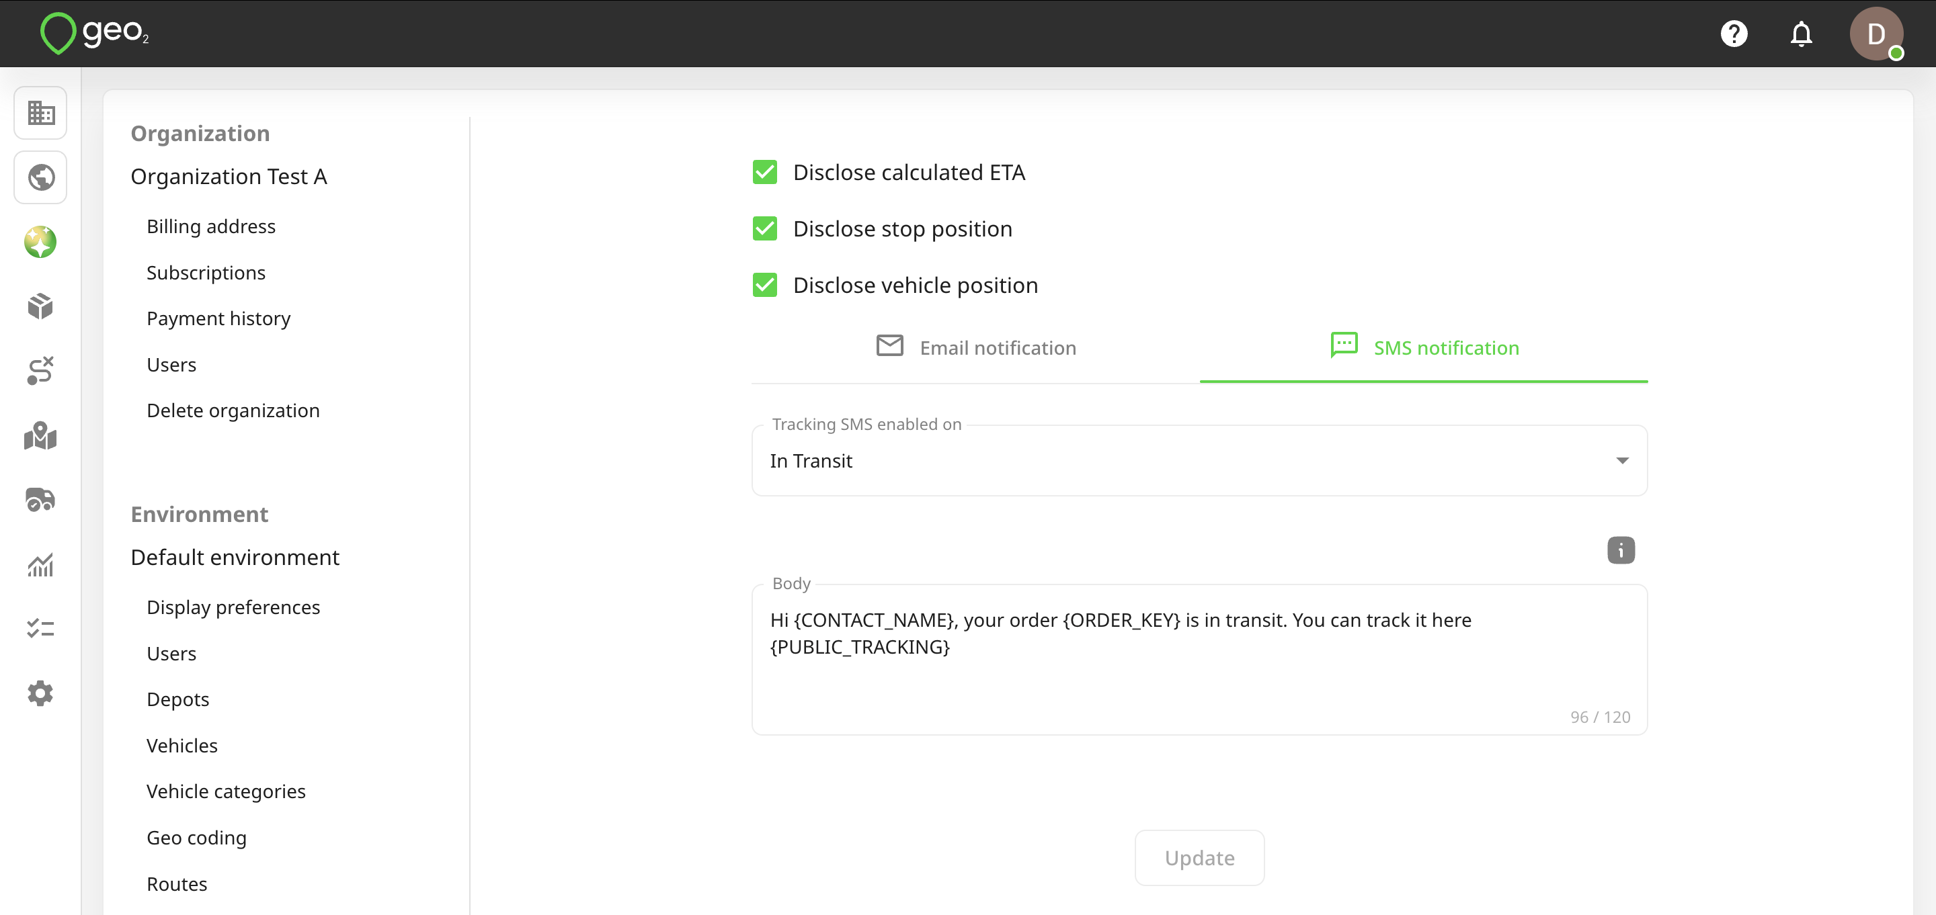Open the notifications bell icon
Image resolution: width=1936 pixels, height=915 pixels.
1801,34
